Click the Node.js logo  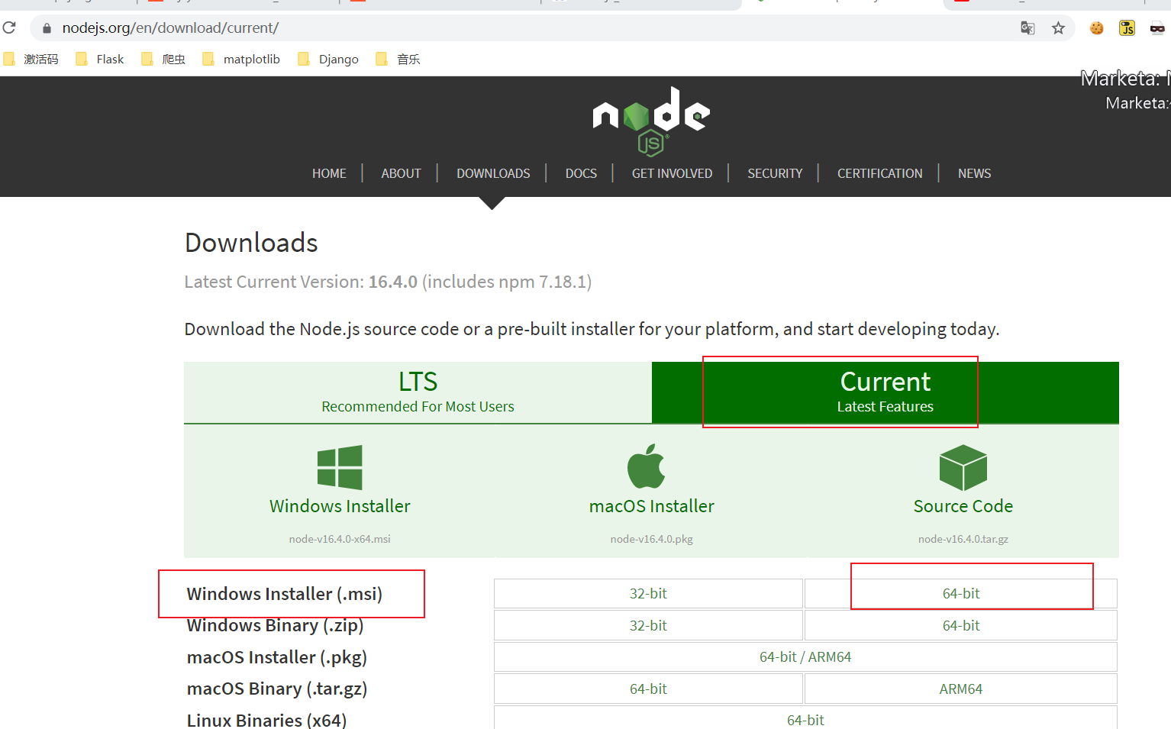click(651, 121)
